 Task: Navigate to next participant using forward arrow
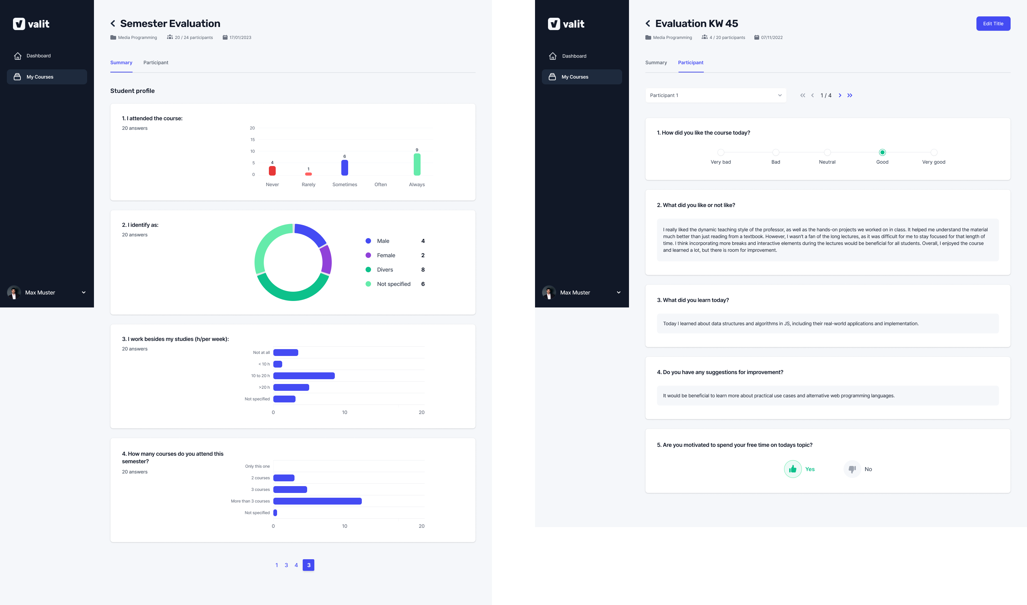(840, 95)
